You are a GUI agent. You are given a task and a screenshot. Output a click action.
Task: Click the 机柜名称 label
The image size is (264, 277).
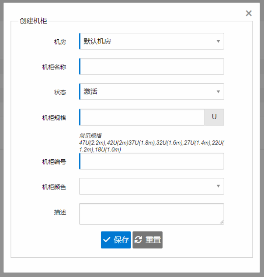[x=54, y=67]
